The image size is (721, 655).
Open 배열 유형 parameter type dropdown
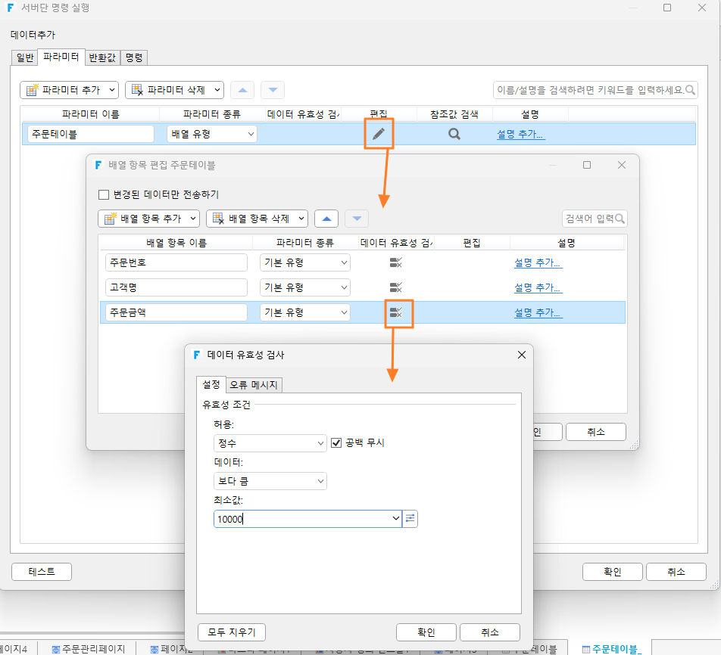tap(212, 134)
